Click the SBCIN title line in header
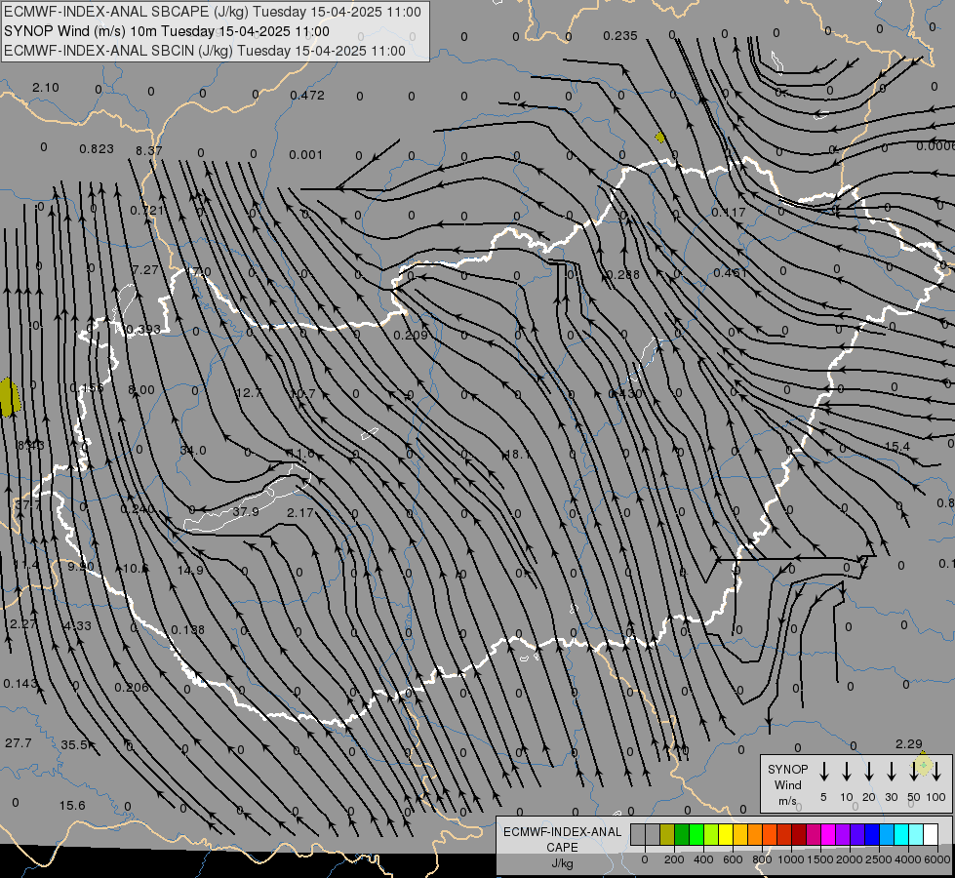 click(x=205, y=51)
